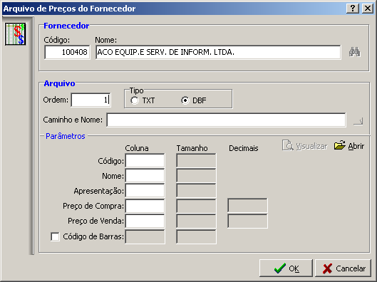Click the Apresentação Coluna field
Image resolution: width=377 pixels, height=282 pixels.
click(145, 191)
